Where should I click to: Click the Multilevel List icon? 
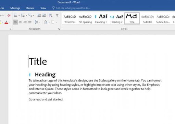[30, 15]
